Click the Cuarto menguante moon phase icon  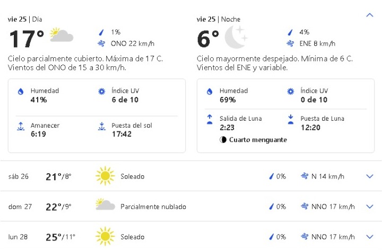[x=223, y=140]
